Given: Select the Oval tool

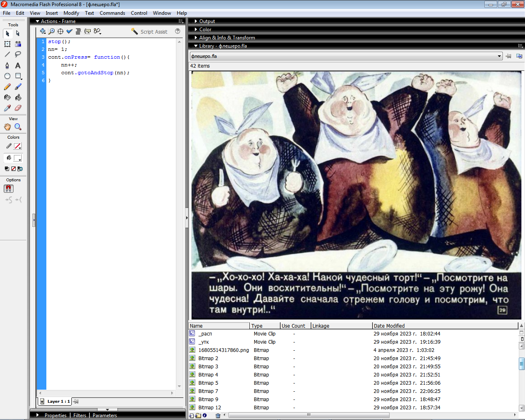Looking at the screenshot, I should click(x=7, y=76).
